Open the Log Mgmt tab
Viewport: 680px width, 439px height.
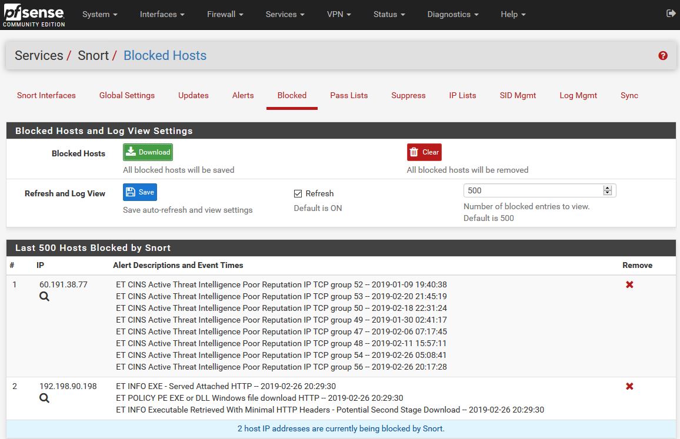[578, 95]
